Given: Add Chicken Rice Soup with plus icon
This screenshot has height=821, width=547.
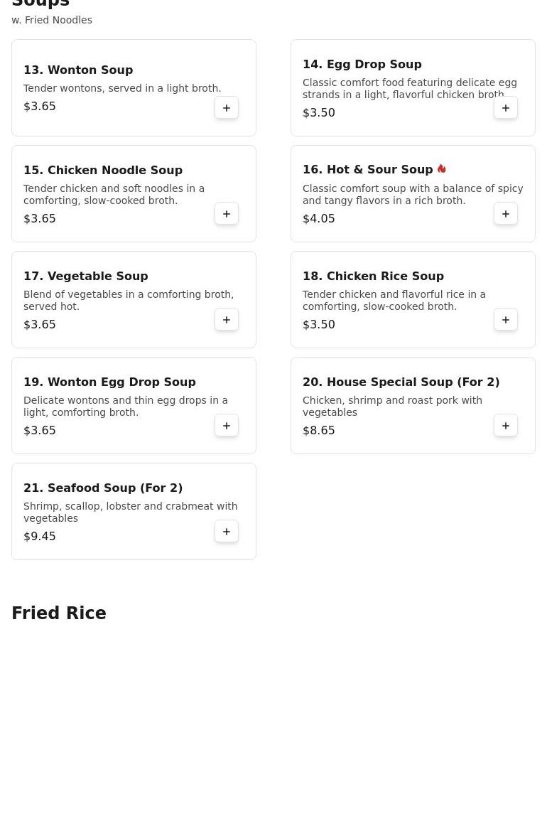Looking at the screenshot, I should pyautogui.click(x=506, y=320).
